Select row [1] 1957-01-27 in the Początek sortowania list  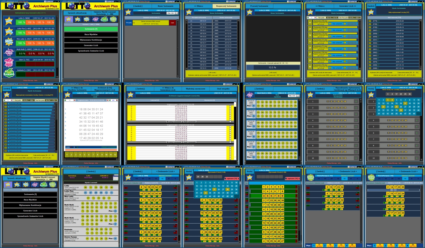point(200,21)
